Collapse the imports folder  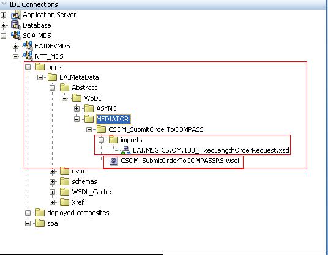pyautogui.click(x=101, y=140)
